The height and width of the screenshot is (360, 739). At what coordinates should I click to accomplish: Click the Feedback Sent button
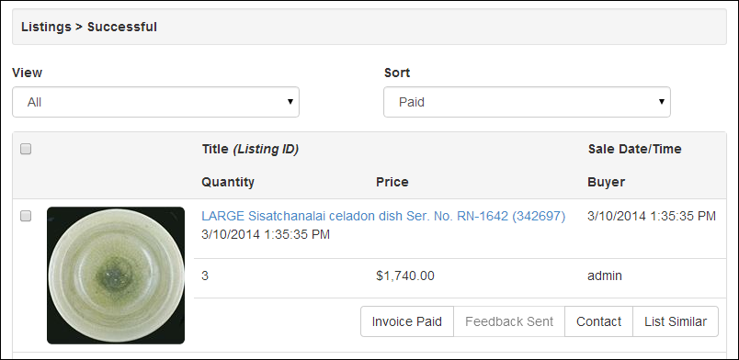tap(509, 321)
